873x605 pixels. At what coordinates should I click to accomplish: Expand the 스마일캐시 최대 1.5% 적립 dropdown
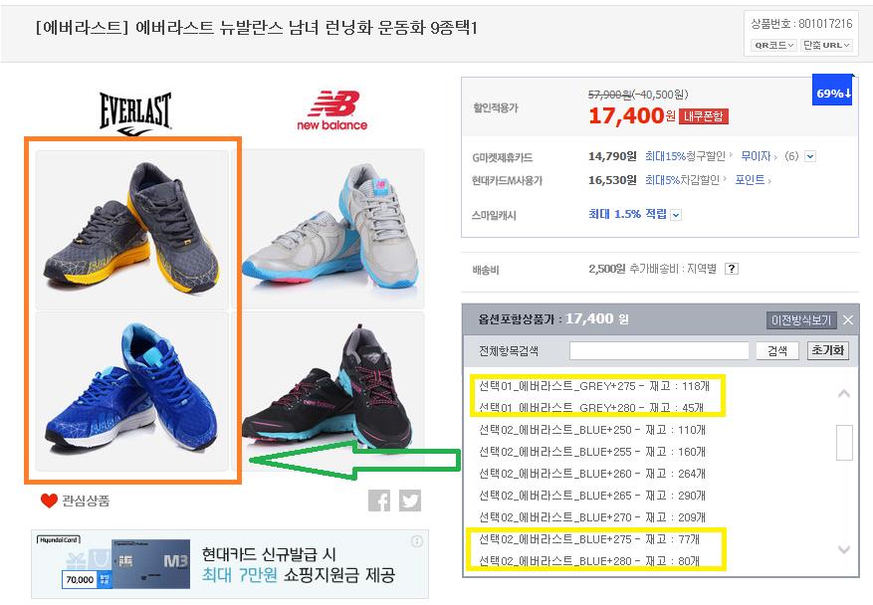[676, 215]
